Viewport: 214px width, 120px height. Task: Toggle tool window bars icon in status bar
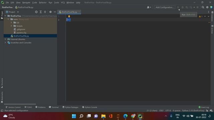click(x=2, y=111)
